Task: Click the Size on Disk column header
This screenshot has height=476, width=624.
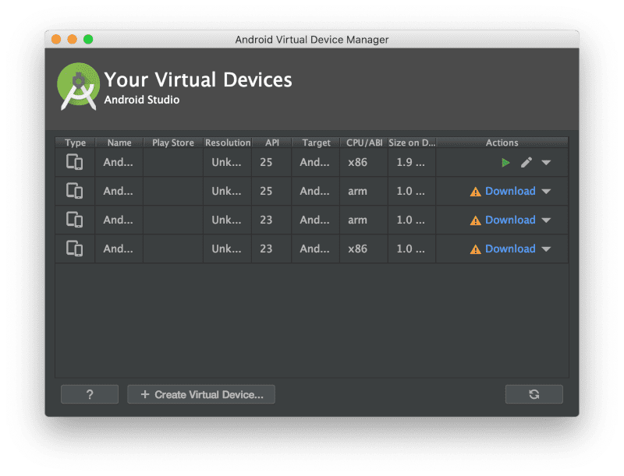Action: (x=411, y=143)
